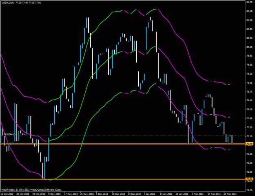Select the 26 Nov 2010 date label
This screenshot has height=196, width=255.
point(86,194)
